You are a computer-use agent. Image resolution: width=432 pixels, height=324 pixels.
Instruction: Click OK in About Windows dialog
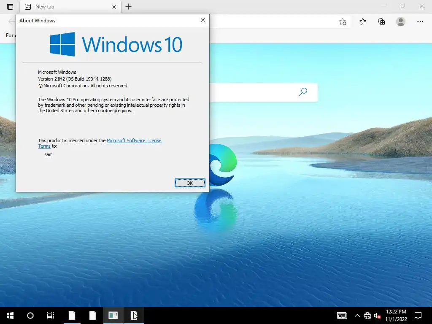pos(190,183)
